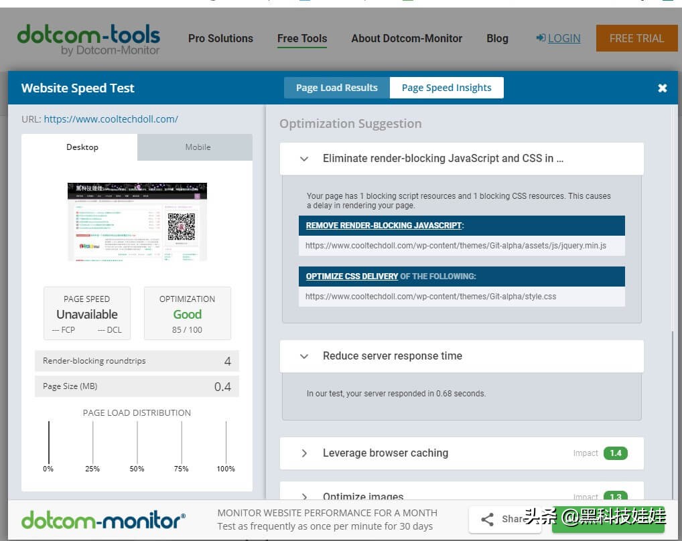Select the Desktop tab

click(x=80, y=147)
